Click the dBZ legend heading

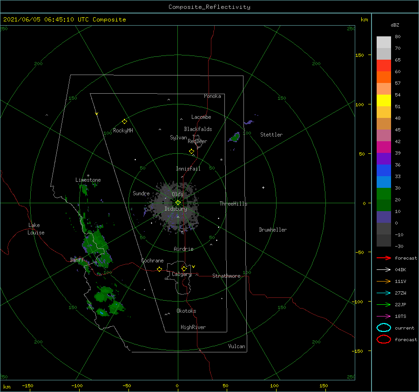coord(395,25)
